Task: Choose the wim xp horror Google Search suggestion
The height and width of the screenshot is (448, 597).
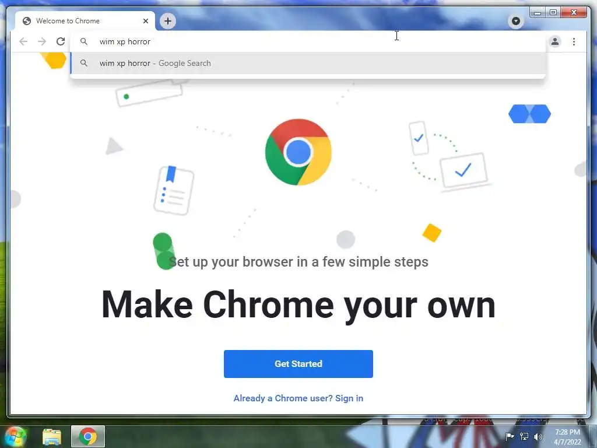Action: (308, 63)
